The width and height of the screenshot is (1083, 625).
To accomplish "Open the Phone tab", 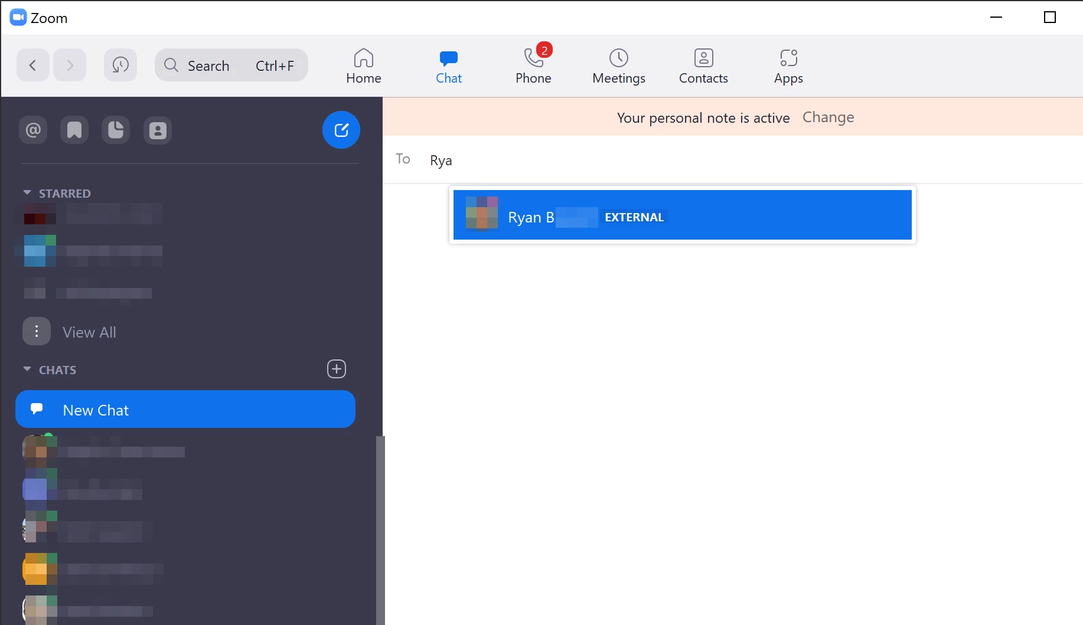I will pos(533,66).
